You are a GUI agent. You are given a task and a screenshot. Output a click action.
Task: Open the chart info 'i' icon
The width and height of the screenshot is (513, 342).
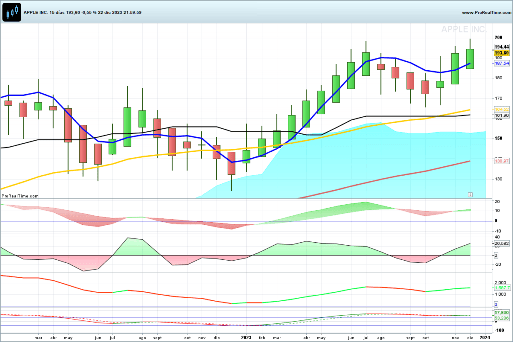(x=470, y=195)
